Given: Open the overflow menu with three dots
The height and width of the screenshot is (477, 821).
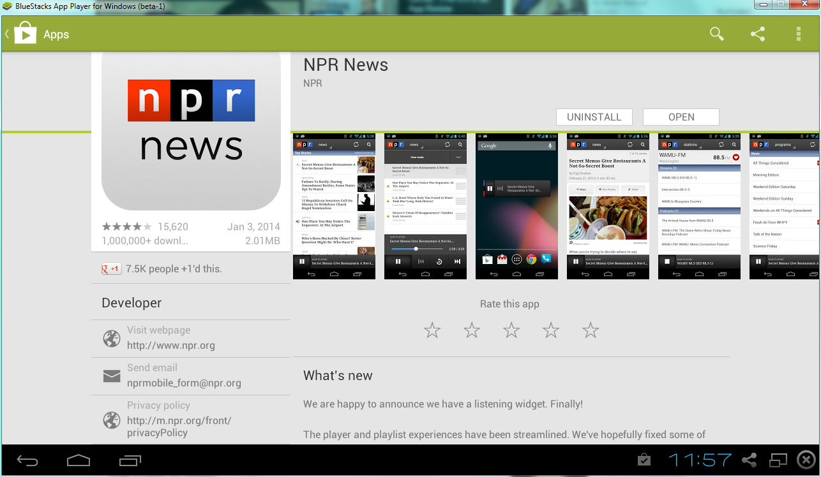Looking at the screenshot, I should [x=799, y=34].
